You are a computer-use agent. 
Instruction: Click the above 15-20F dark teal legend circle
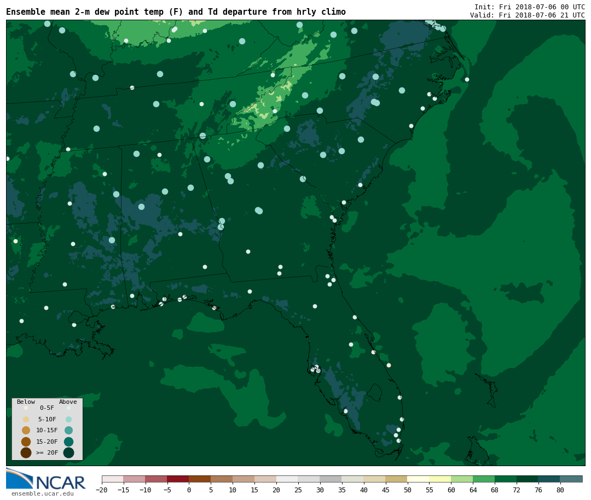(68, 442)
